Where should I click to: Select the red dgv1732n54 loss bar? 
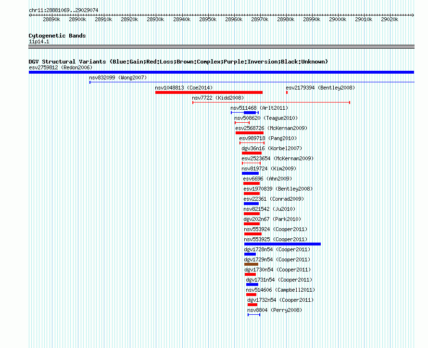tap(252, 305)
